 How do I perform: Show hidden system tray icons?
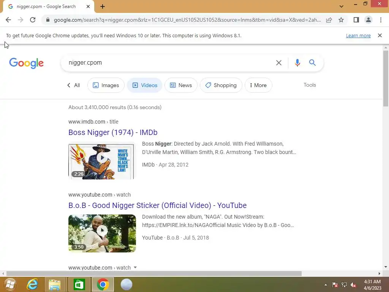[326, 285]
